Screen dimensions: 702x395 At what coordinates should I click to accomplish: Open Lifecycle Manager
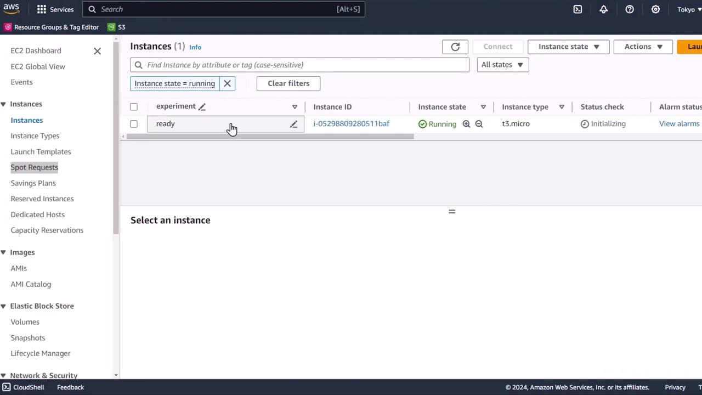pyautogui.click(x=41, y=353)
